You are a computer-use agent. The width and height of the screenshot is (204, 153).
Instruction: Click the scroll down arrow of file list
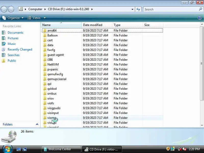click(202, 125)
